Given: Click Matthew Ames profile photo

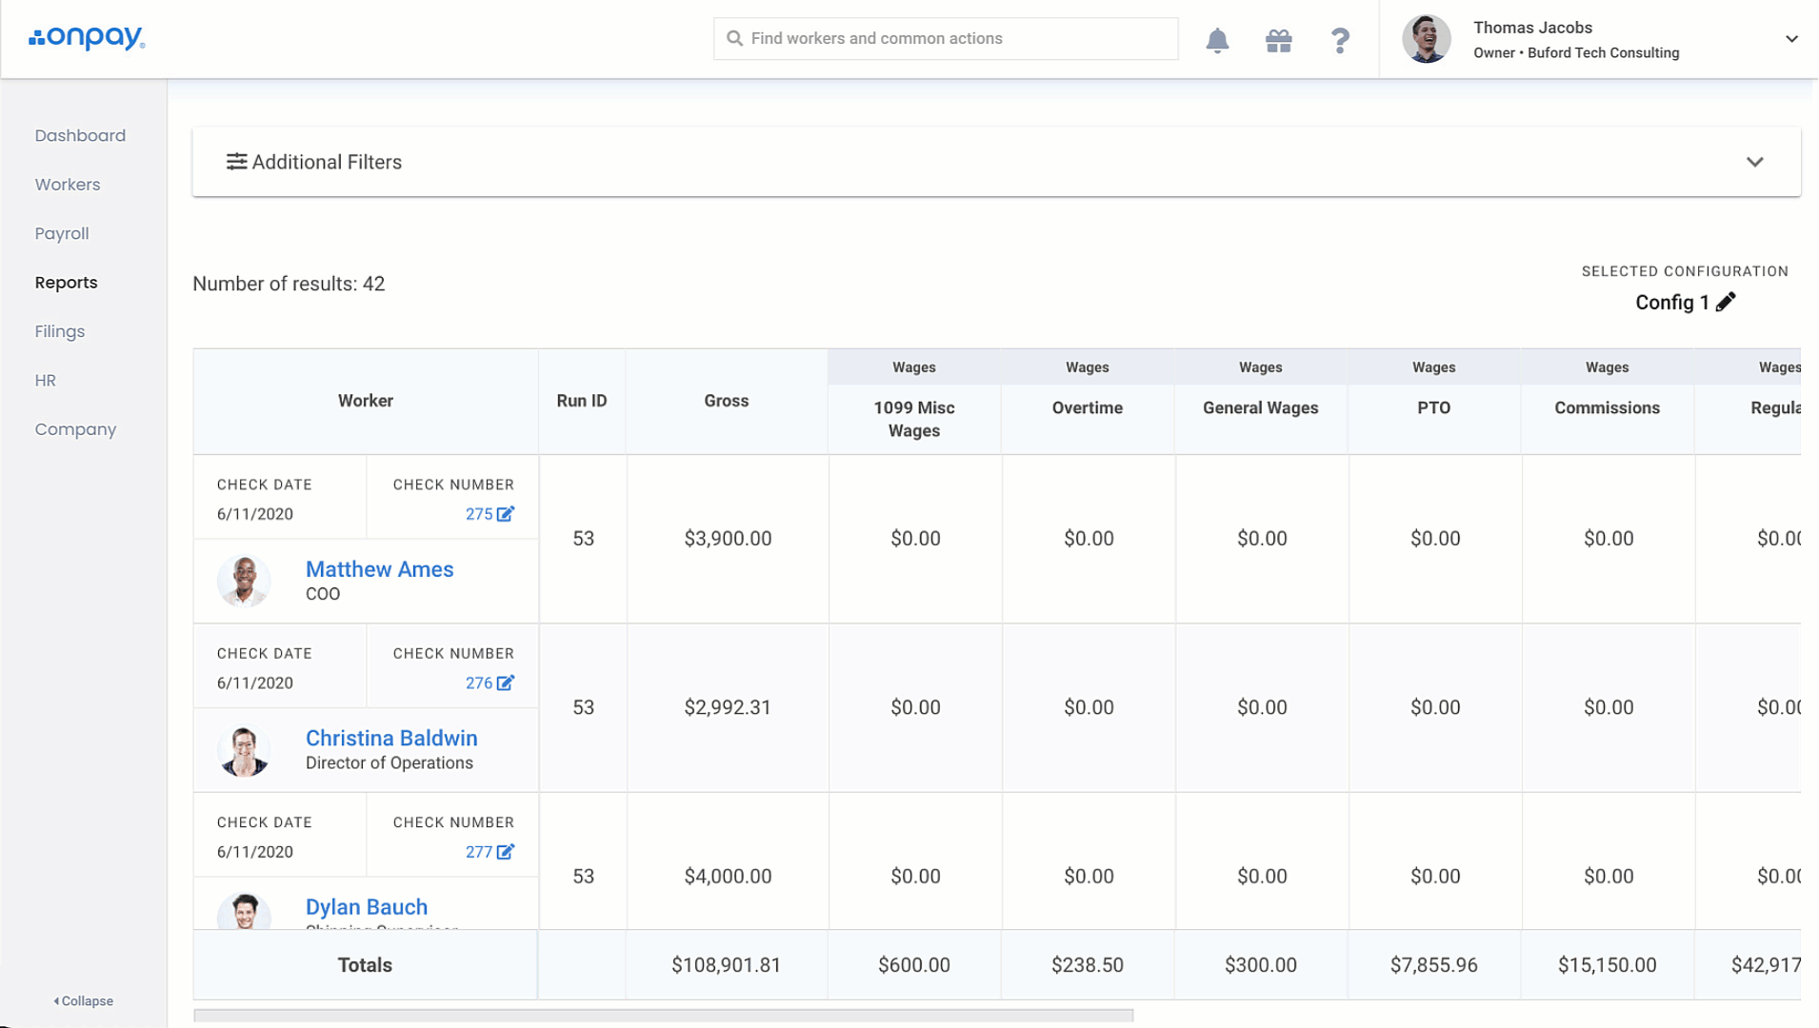Looking at the screenshot, I should pyautogui.click(x=244, y=581).
